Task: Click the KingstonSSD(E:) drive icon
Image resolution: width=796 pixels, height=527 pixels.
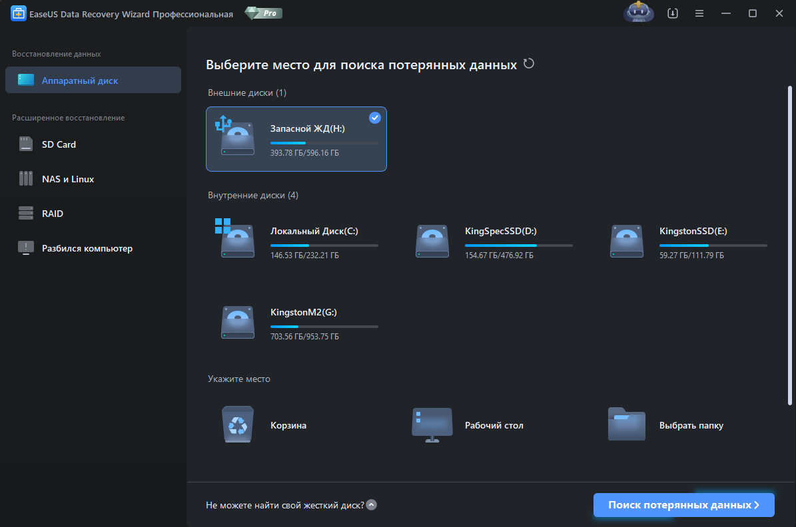Action: pos(626,241)
